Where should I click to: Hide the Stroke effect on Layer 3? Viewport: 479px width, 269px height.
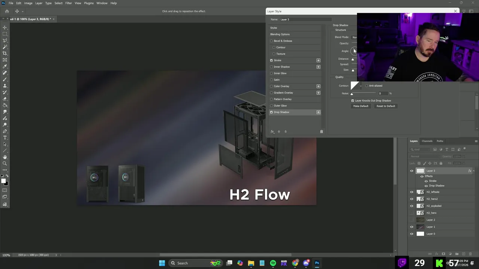(426, 181)
